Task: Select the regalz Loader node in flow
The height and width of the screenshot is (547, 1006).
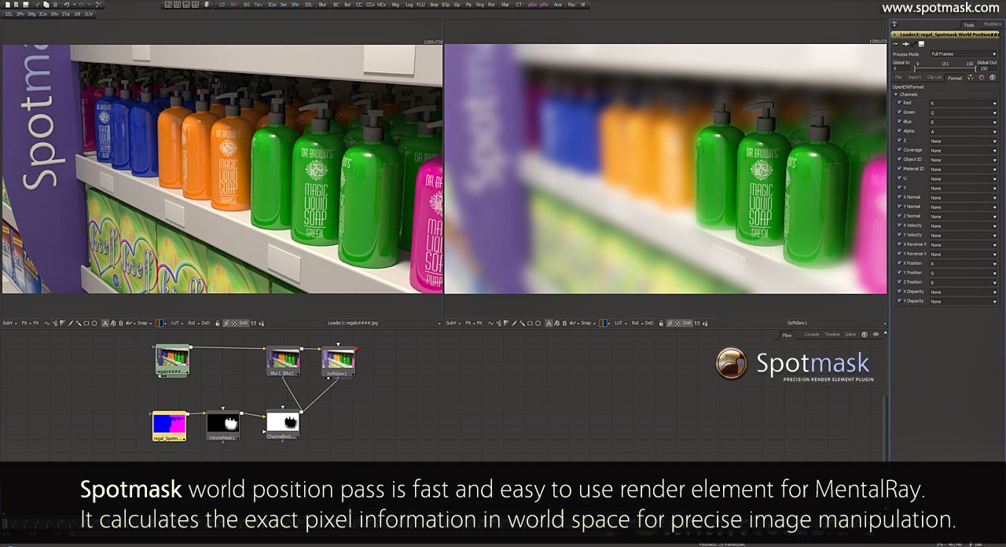Action: (x=173, y=360)
